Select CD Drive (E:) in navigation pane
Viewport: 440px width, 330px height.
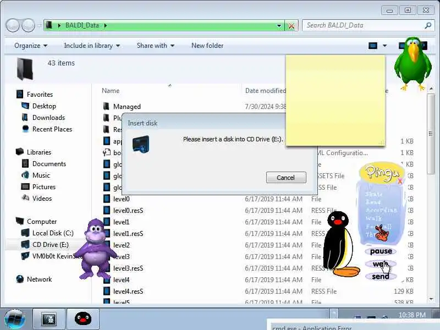(51, 245)
